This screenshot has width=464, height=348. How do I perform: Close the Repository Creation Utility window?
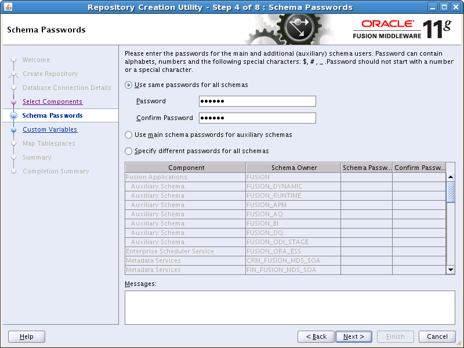tap(456, 7)
